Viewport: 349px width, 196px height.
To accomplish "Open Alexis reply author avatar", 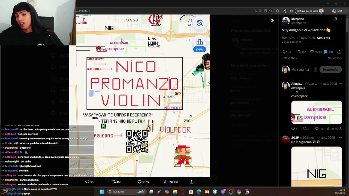I will (286, 85).
